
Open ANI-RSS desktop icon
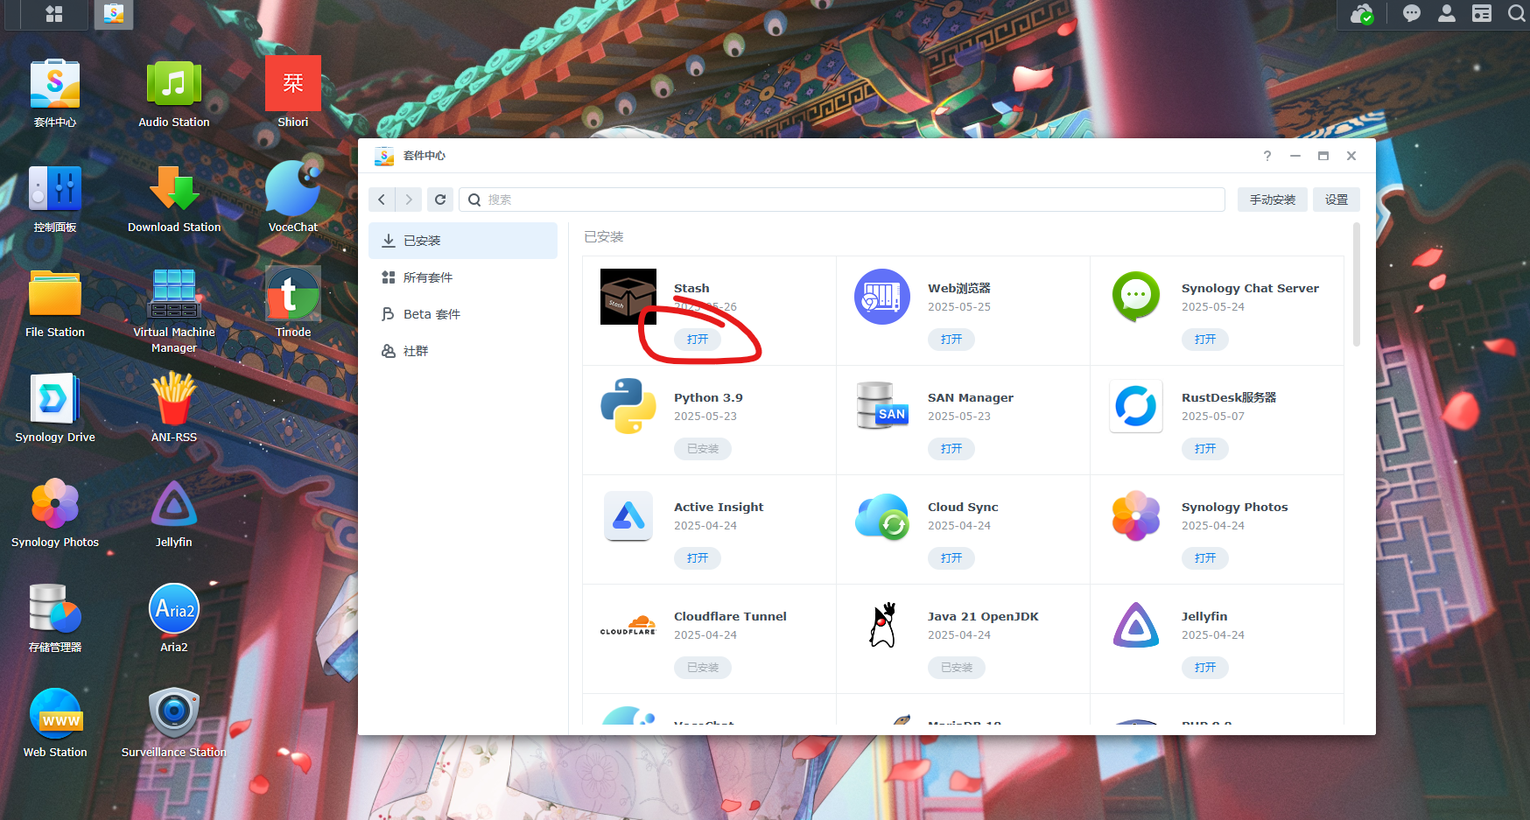(x=174, y=400)
